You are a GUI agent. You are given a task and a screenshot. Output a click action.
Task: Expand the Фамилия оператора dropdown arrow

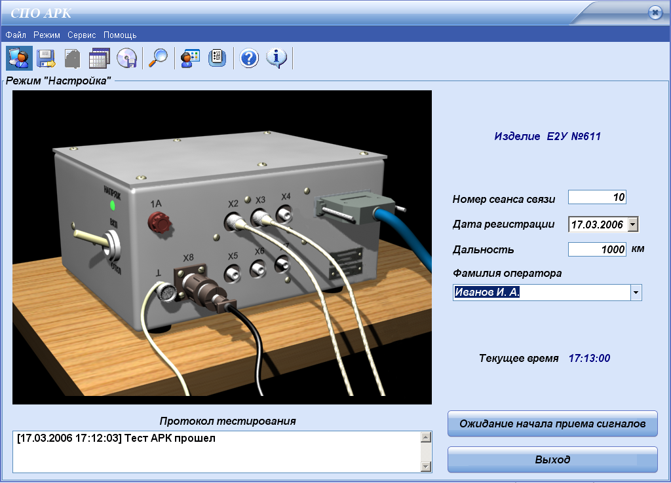(x=636, y=293)
